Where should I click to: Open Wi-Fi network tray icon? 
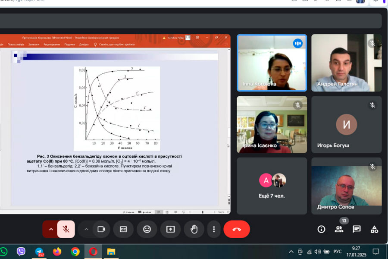[x=309, y=252]
